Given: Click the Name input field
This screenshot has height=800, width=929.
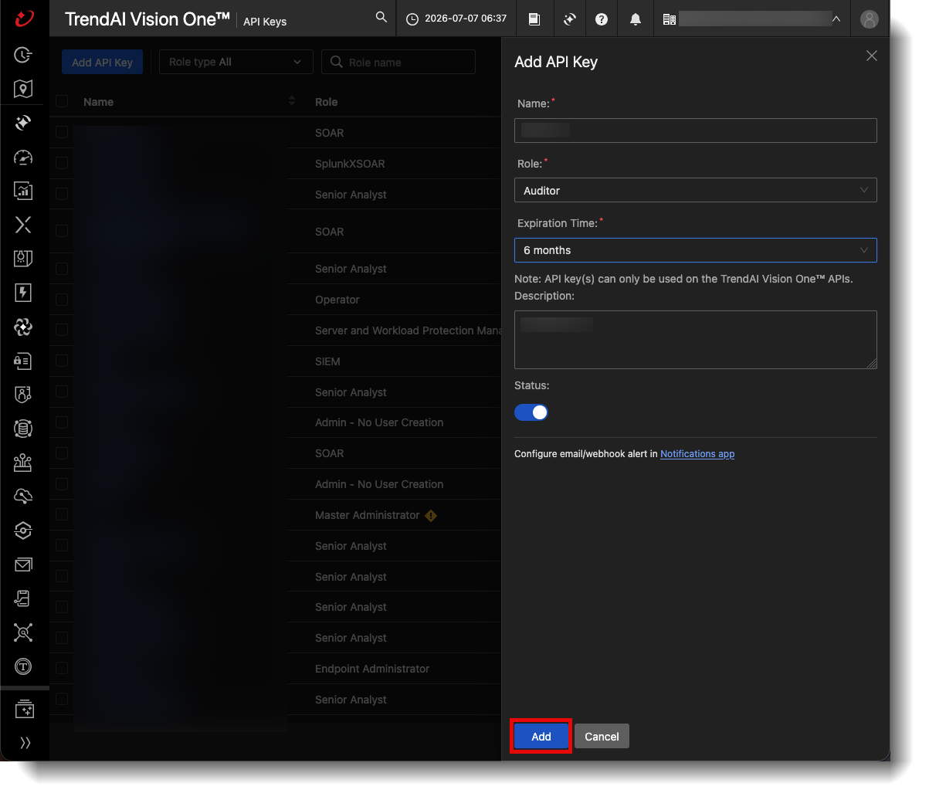Looking at the screenshot, I should click(696, 131).
